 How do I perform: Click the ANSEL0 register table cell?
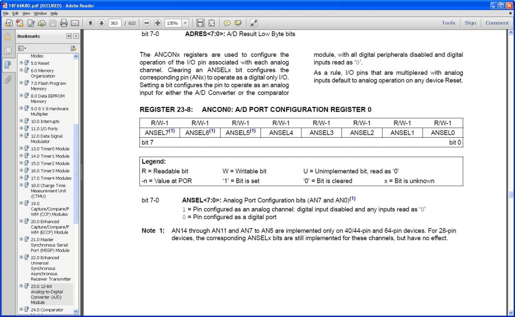click(x=443, y=133)
